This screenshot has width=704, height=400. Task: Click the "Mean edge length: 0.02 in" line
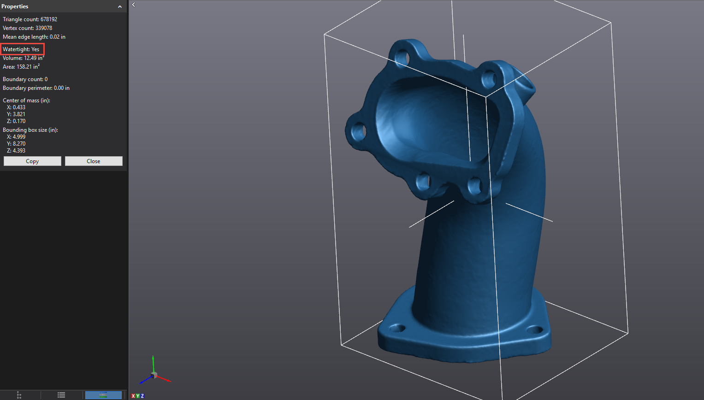coord(34,37)
